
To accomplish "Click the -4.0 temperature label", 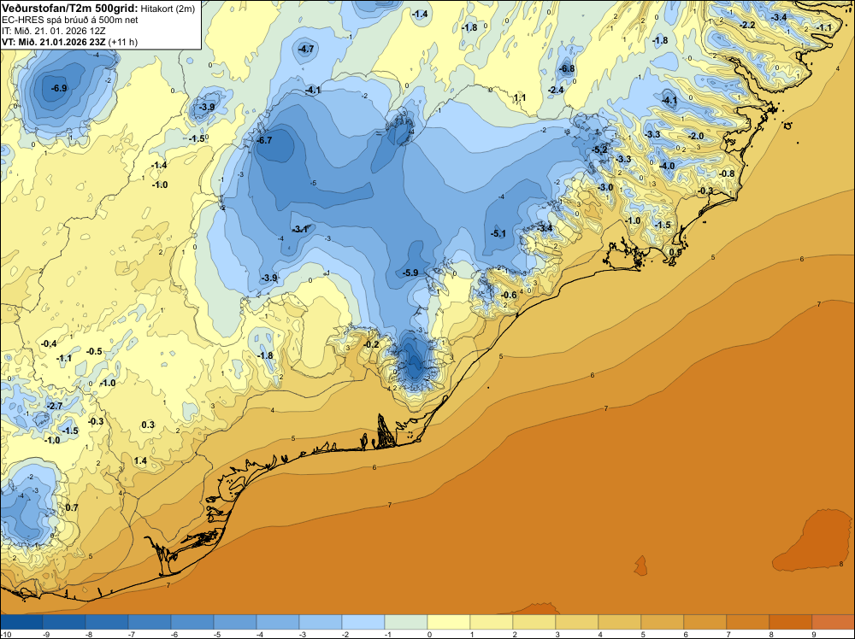I will 667,166.
